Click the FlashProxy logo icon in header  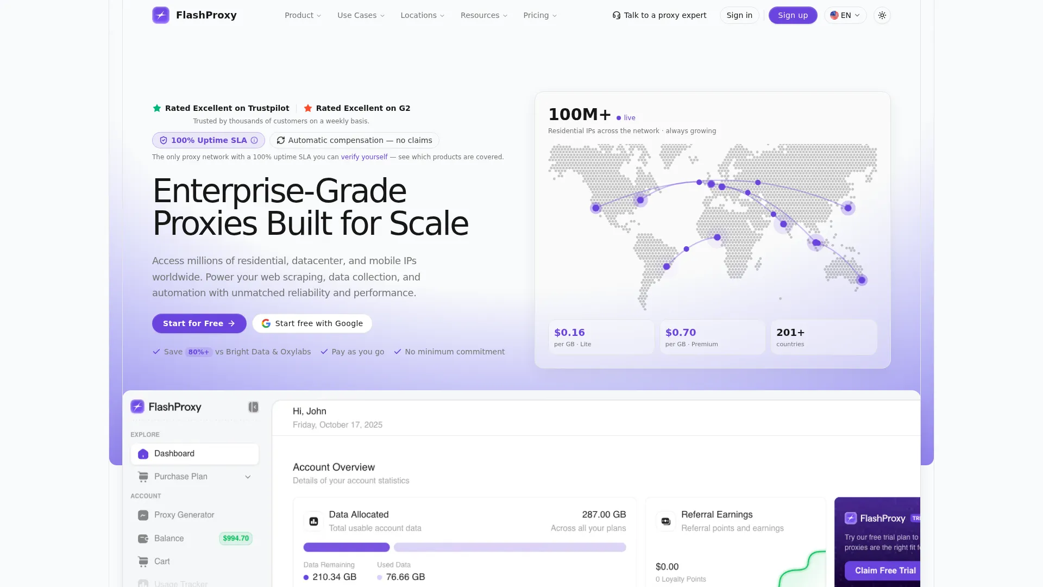tap(161, 15)
